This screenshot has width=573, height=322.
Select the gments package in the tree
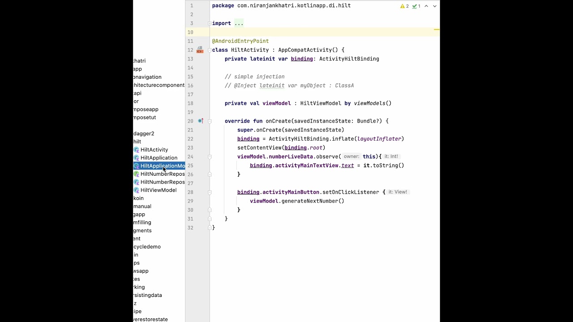coord(142,230)
